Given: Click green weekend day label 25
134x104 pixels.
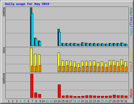Looking at the screenshot, I should [102, 101].
